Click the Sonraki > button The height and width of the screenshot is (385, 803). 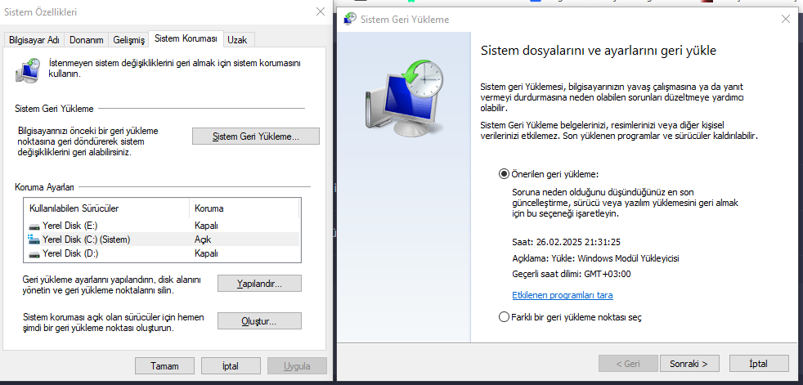pos(689,364)
